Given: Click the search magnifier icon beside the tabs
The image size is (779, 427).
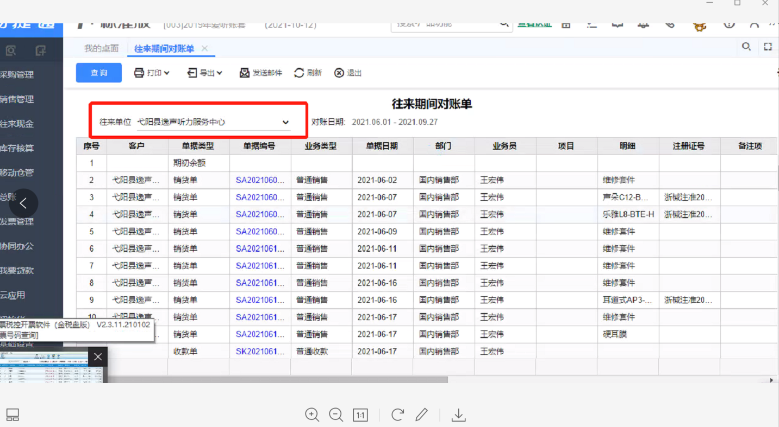Looking at the screenshot, I should (746, 47).
